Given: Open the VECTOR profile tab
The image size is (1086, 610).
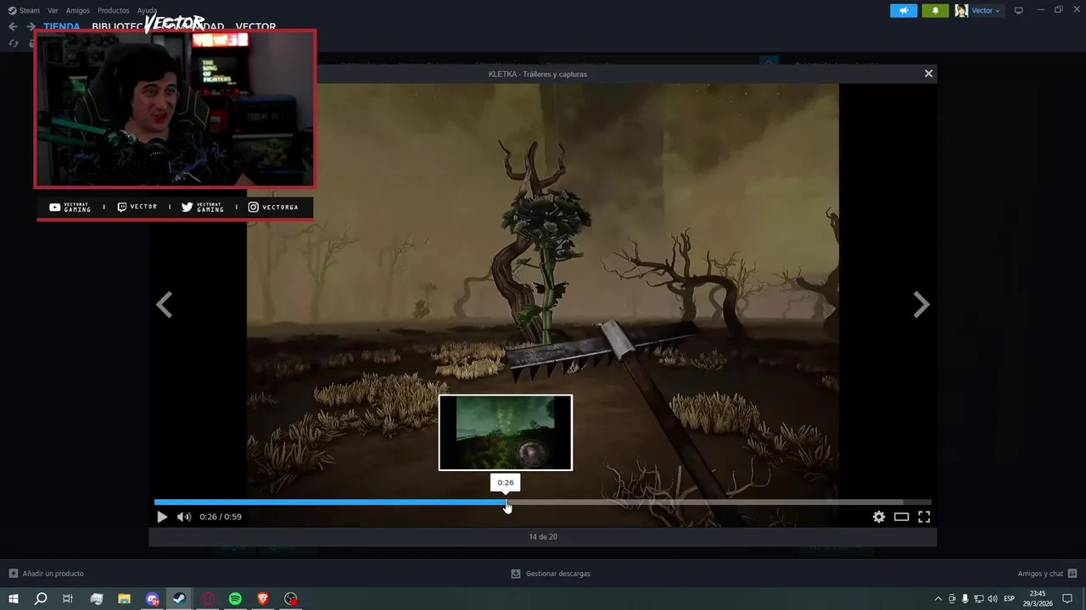Looking at the screenshot, I should (x=255, y=26).
